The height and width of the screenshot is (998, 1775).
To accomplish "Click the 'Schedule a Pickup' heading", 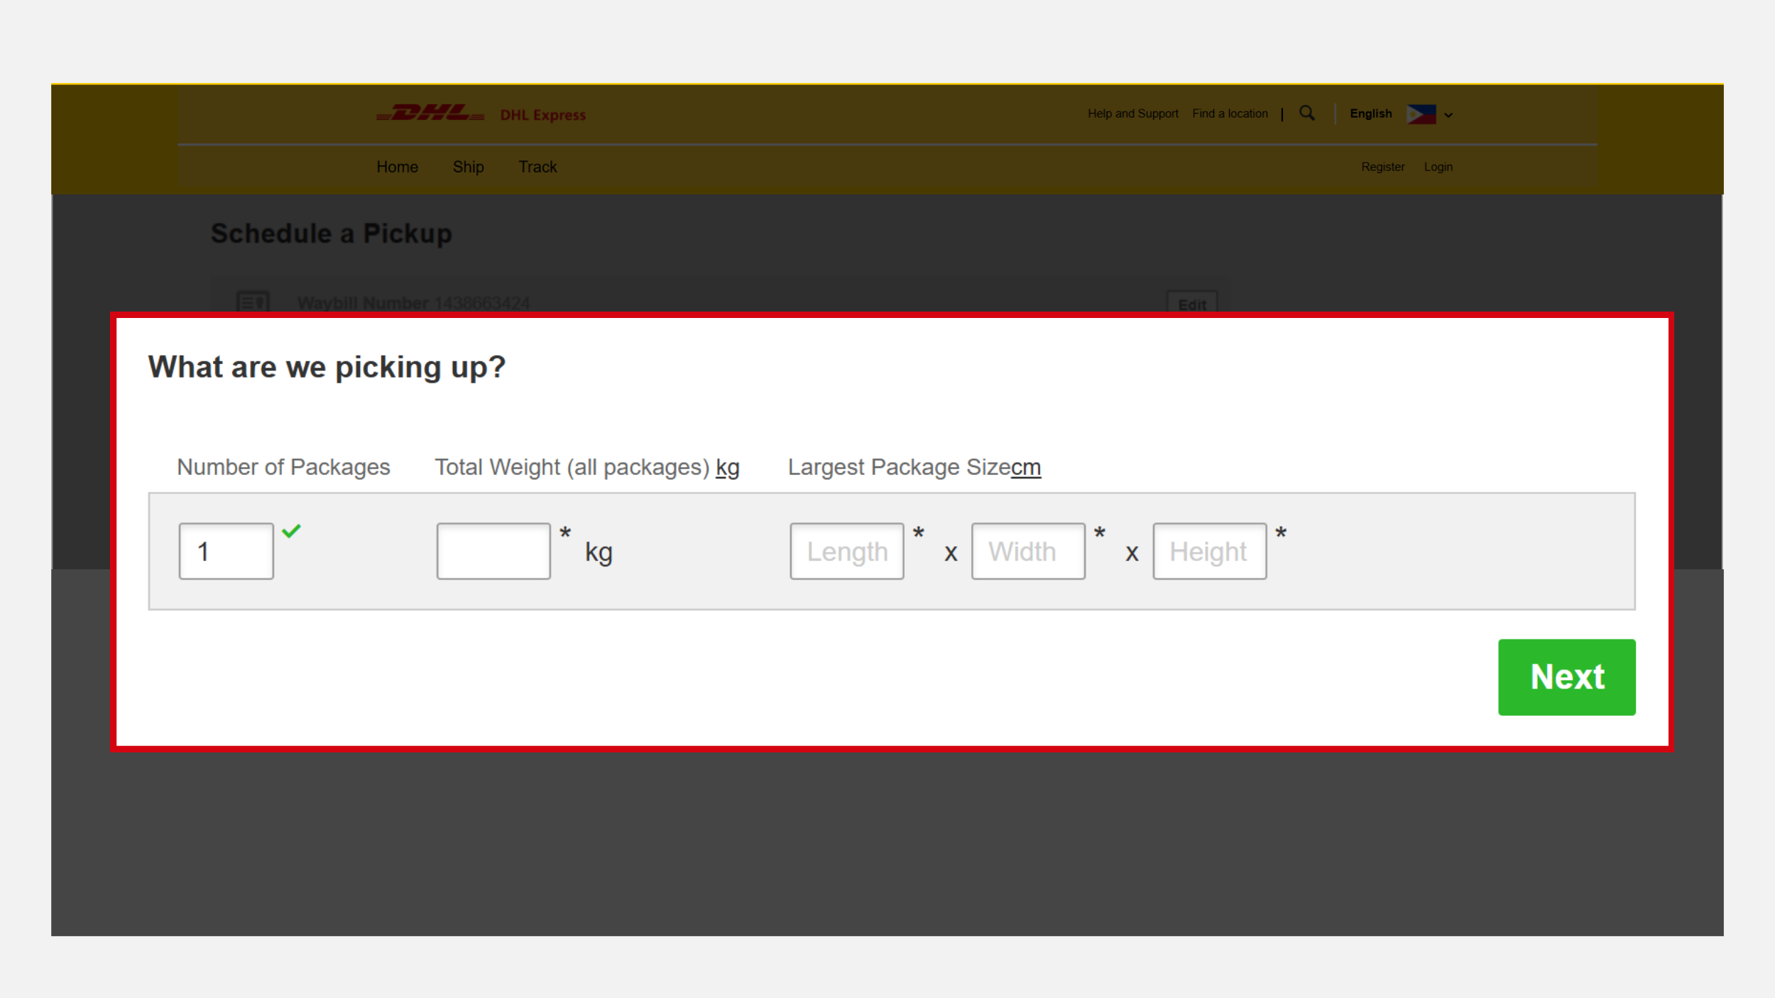I will click(x=332, y=234).
